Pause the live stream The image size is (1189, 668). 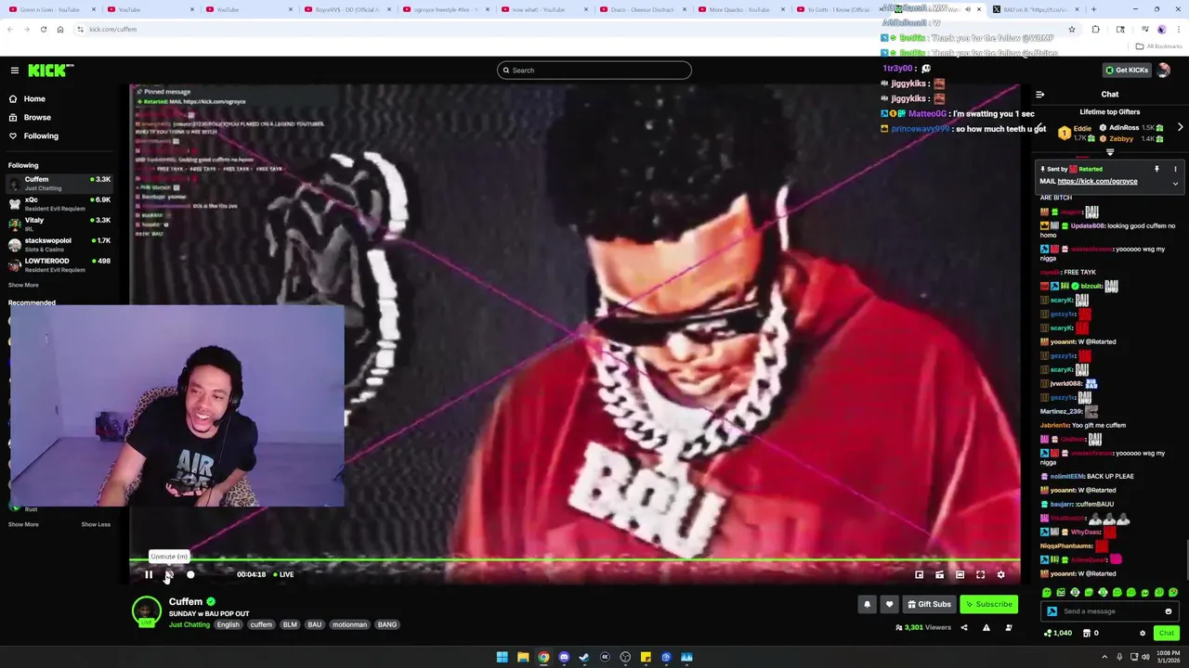click(149, 574)
